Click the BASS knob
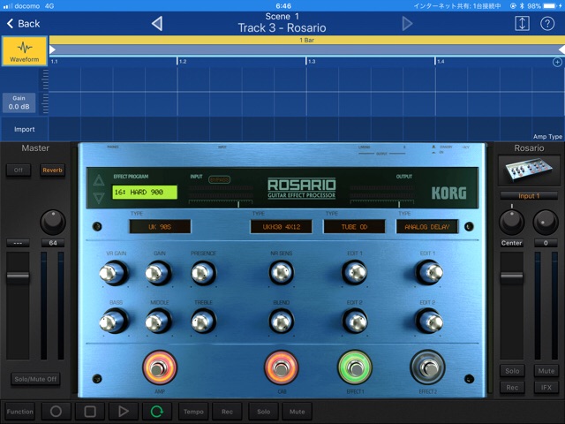Viewport: 565px width, 424px height. point(114,322)
